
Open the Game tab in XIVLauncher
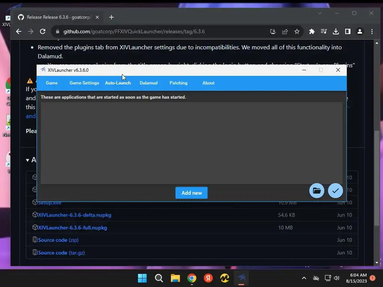52,83
